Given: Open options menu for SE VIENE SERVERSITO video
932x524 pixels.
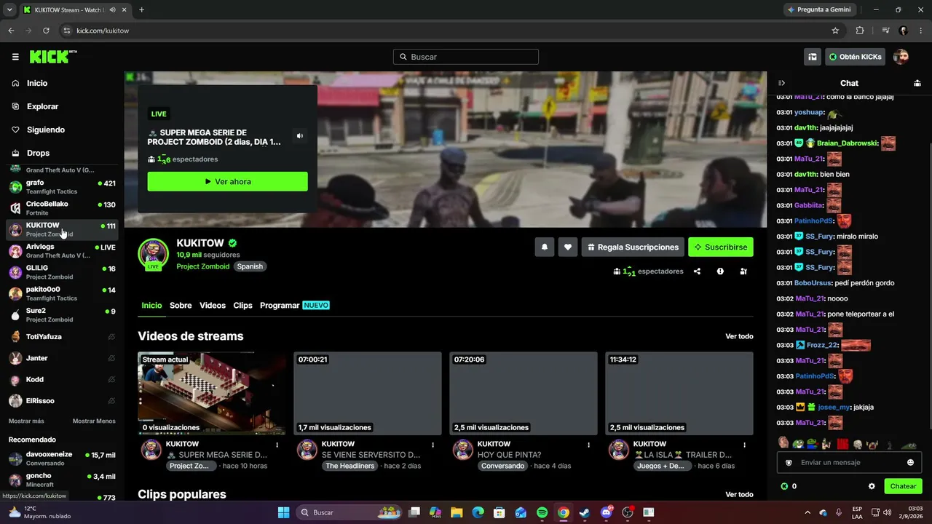Looking at the screenshot, I should [433, 445].
